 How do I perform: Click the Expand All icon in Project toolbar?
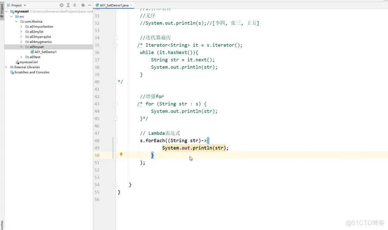[68, 5]
